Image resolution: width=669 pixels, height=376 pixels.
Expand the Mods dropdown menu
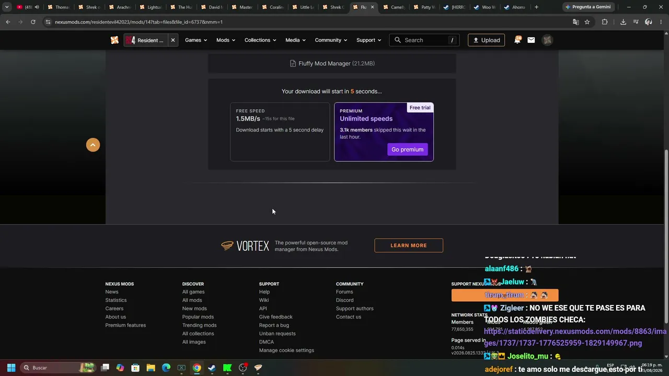point(226,40)
